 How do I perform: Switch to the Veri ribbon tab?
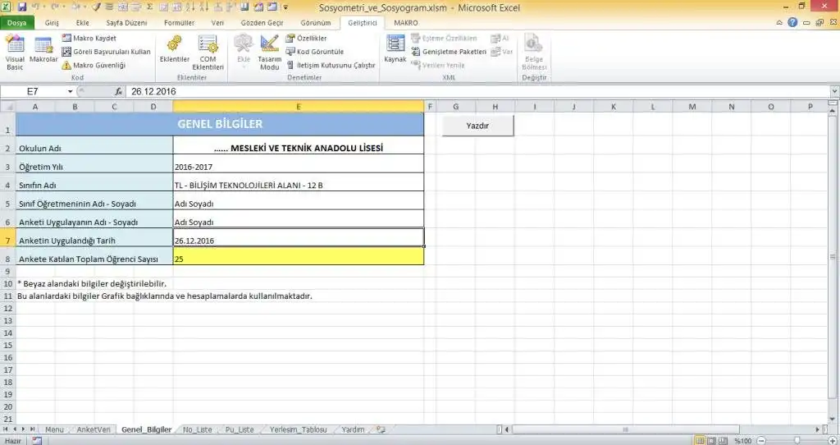tap(217, 22)
